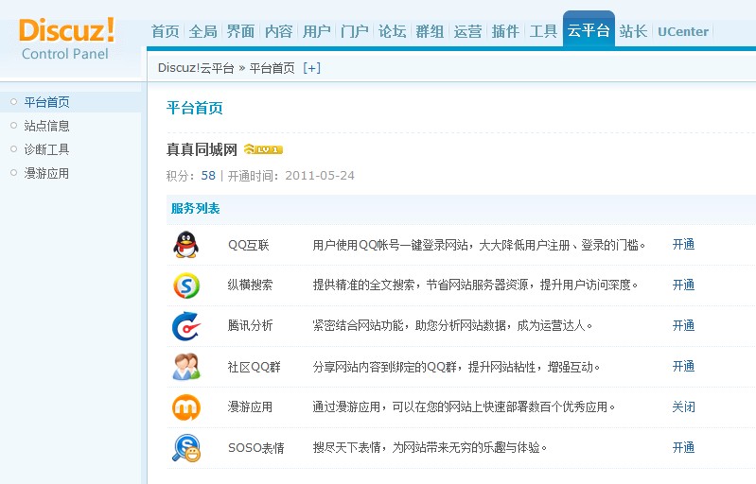This screenshot has width=756, height=484.
Task: Click 开通 link for SOSO表情
Action: pos(684,448)
